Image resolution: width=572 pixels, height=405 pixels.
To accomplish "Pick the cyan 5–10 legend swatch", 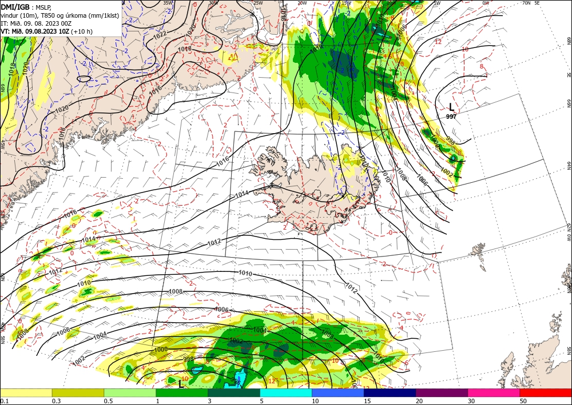I will 286,392.
